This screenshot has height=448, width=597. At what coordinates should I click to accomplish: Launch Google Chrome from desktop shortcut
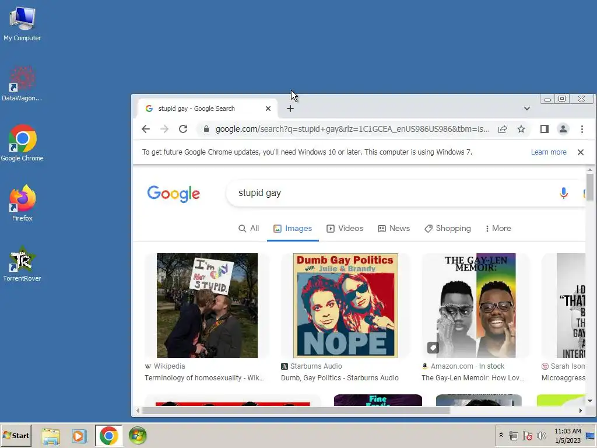click(22, 143)
